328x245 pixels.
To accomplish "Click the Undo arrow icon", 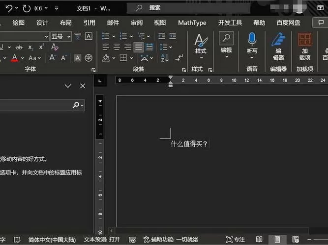I will tap(9, 8).
